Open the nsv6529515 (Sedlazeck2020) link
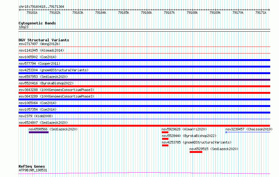Viewport: 279px width, 177px height. pos(214,149)
